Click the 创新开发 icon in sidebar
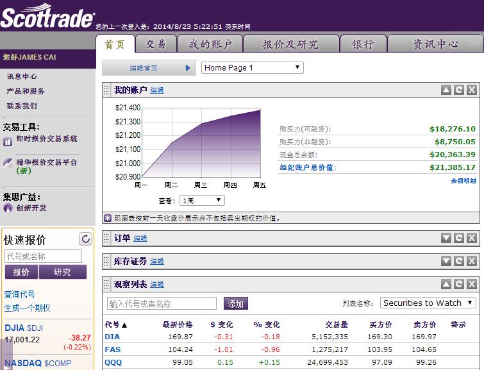The height and width of the screenshot is (370, 484). point(8,208)
